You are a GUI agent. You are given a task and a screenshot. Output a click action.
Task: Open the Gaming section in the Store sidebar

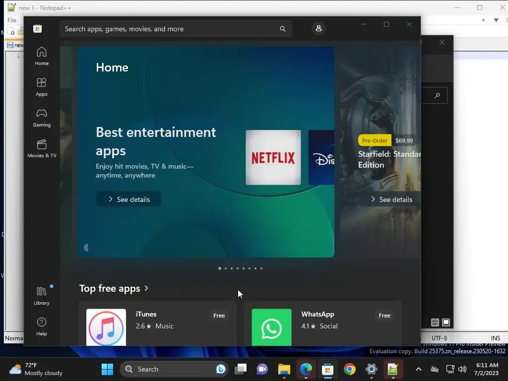42,118
